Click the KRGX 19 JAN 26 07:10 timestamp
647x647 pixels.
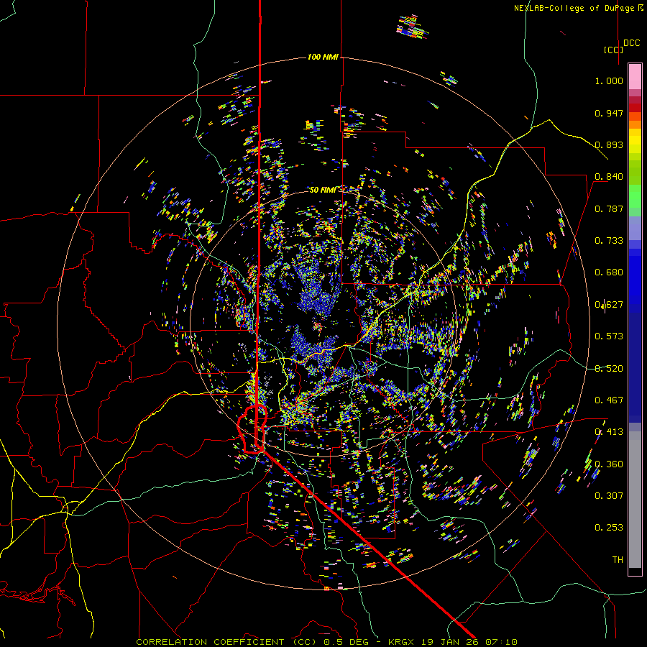tap(453, 642)
